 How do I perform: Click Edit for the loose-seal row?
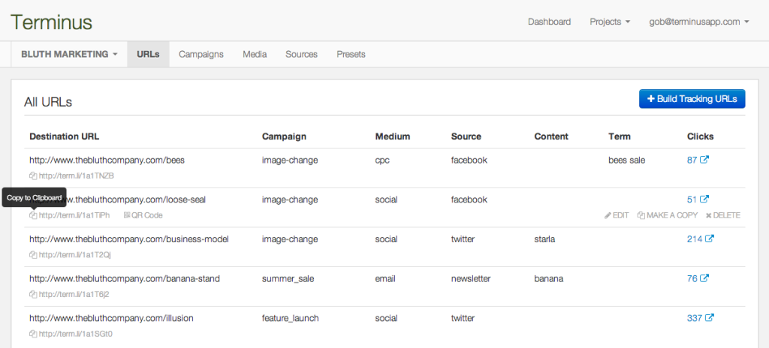tap(616, 215)
